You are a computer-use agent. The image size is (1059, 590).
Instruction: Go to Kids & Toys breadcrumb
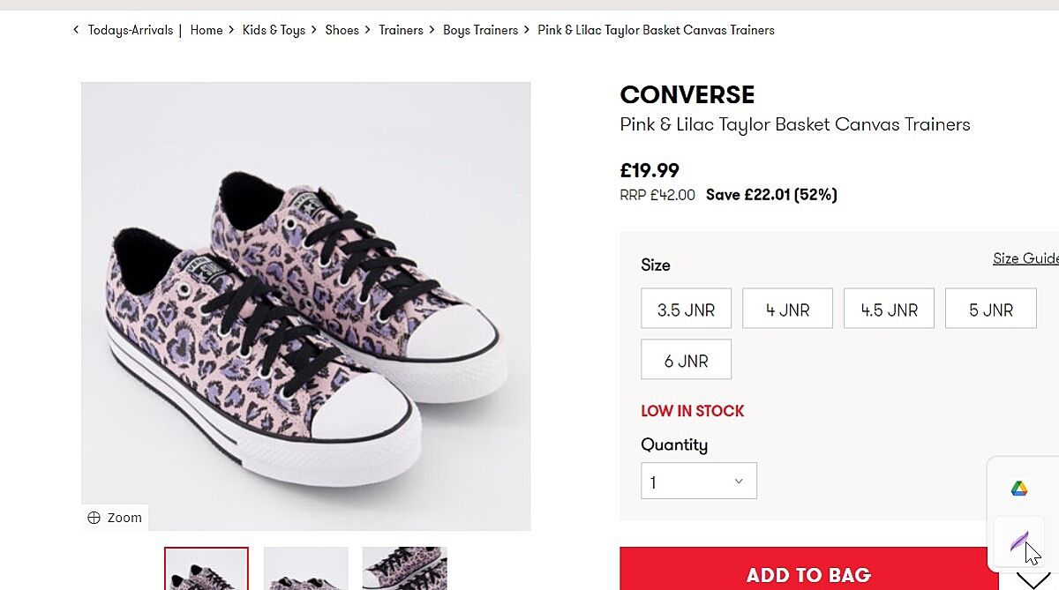tap(274, 30)
